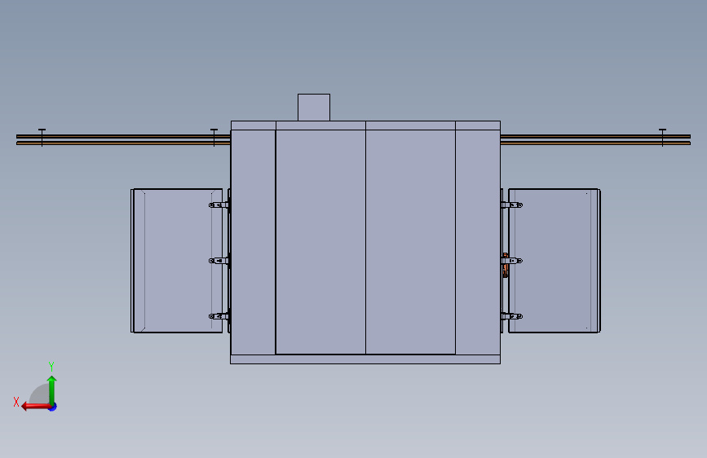Click the green Y axis arrow on triad

52,390
